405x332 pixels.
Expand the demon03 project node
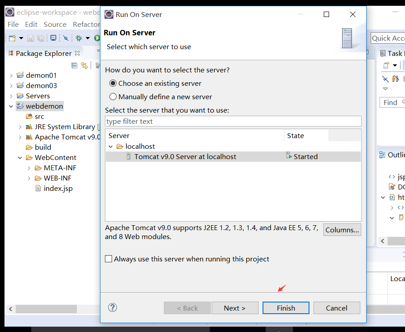pyautogui.click(x=11, y=86)
